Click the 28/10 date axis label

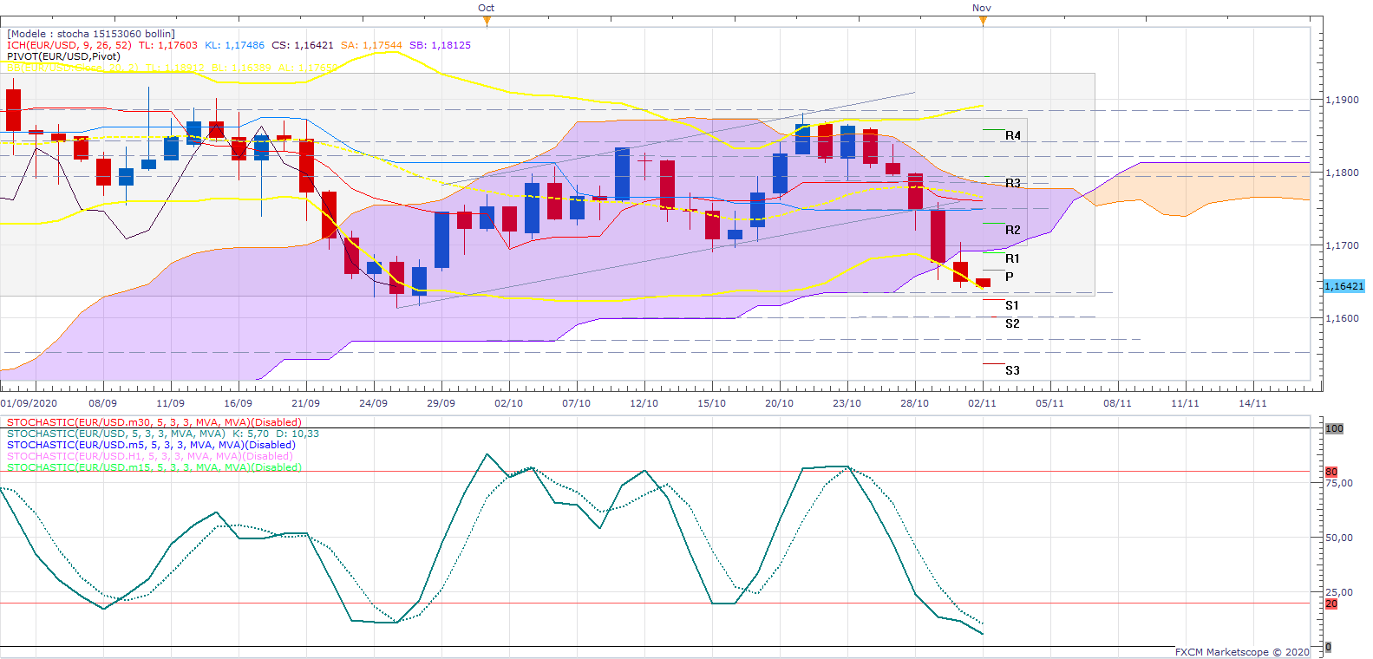click(915, 403)
